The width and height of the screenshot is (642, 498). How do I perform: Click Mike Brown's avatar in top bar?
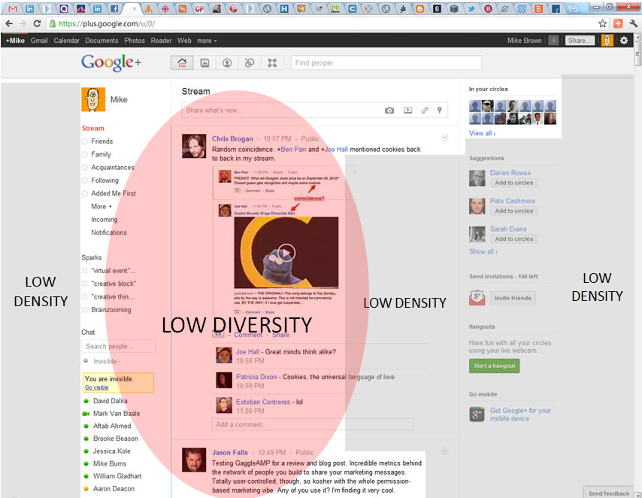pyautogui.click(x=607, y=40)
